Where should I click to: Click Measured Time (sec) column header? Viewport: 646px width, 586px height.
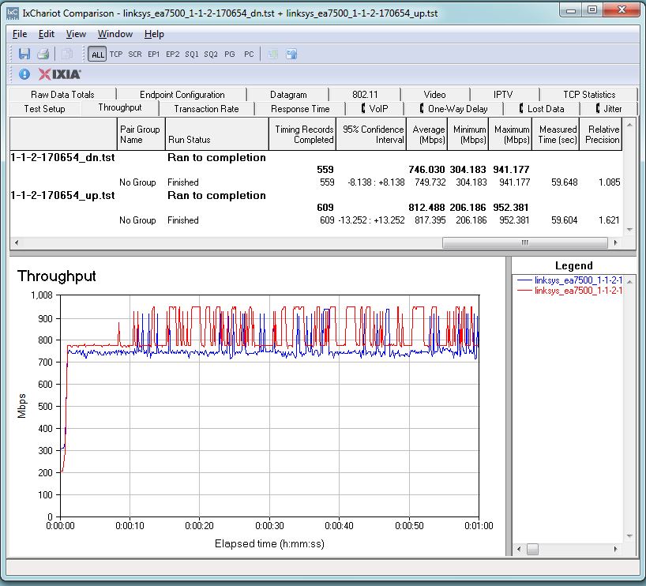(556, 134)
